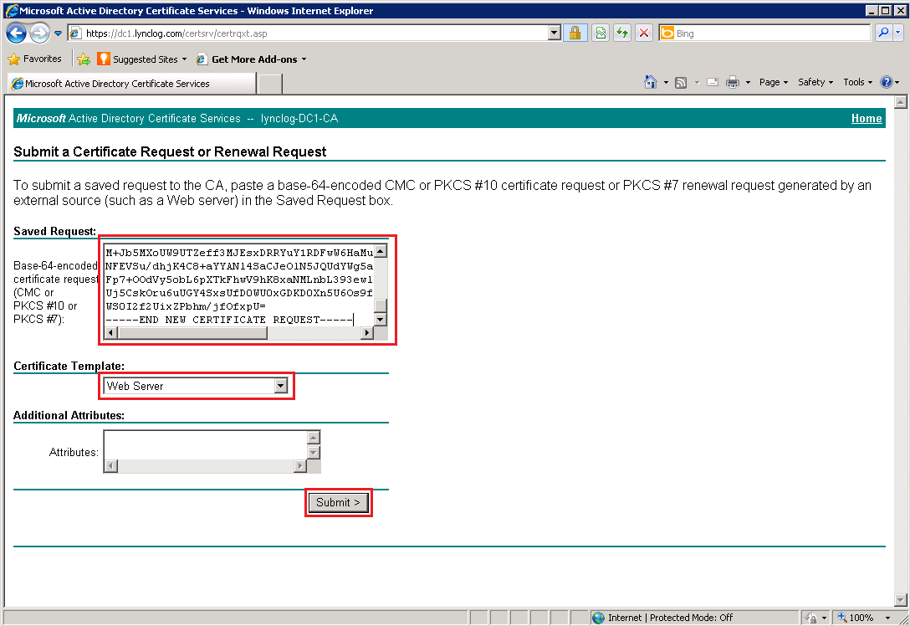
Task: Click the address bar URL field
Action: (x=308, y=33)
